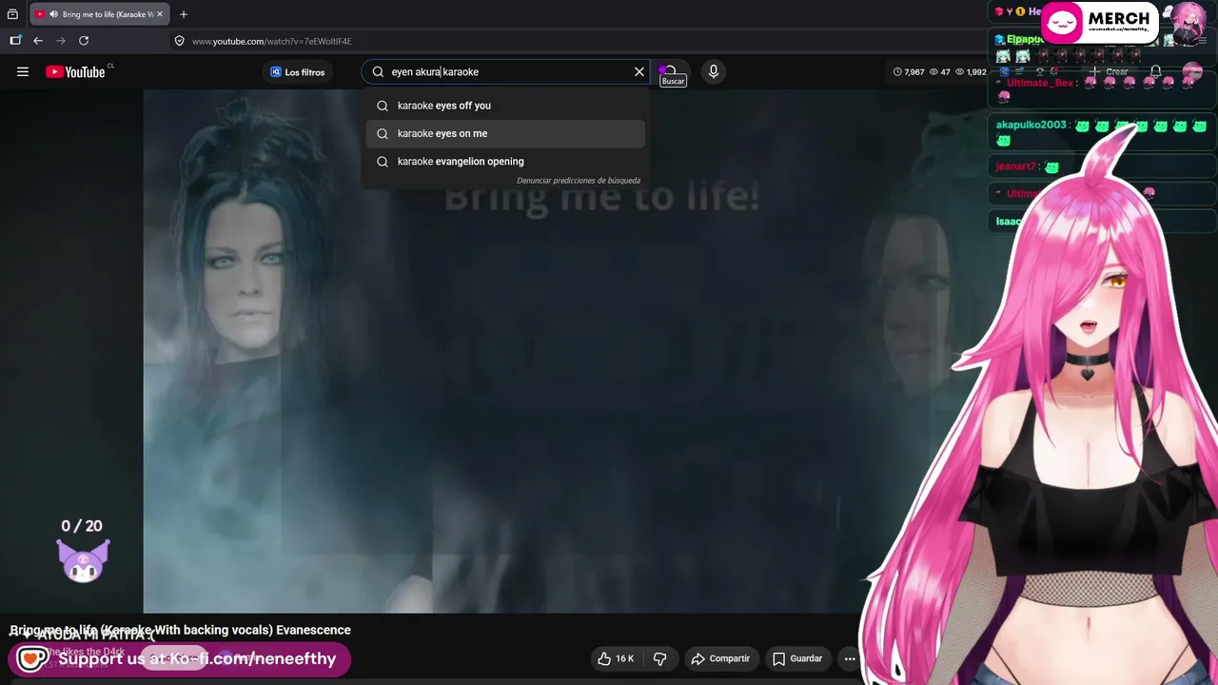
Task: Go to the YouTube home logo
Action: (75, 71)
